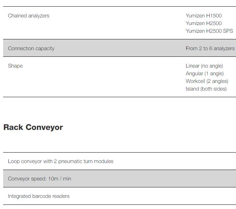Click the 'Chained analyzers' label
This screenshot has height=209, width=236.
point(29,16)
